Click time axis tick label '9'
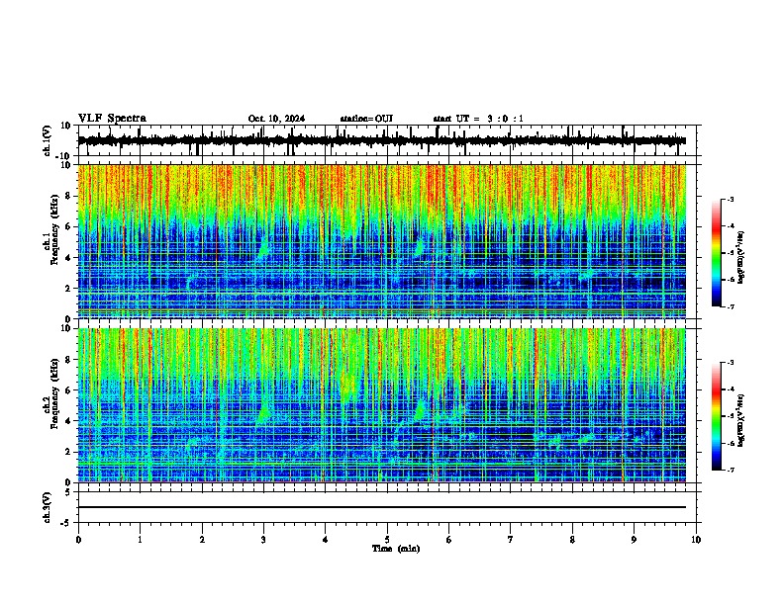Viewport: 784px width, 605px height. point(634,540)
